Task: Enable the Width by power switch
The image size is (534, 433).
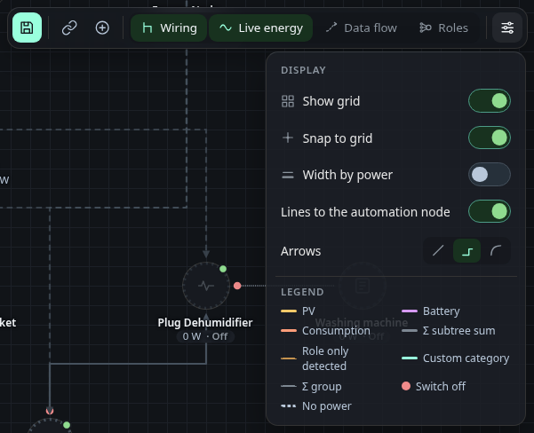Action: click(x=490, y=175)
